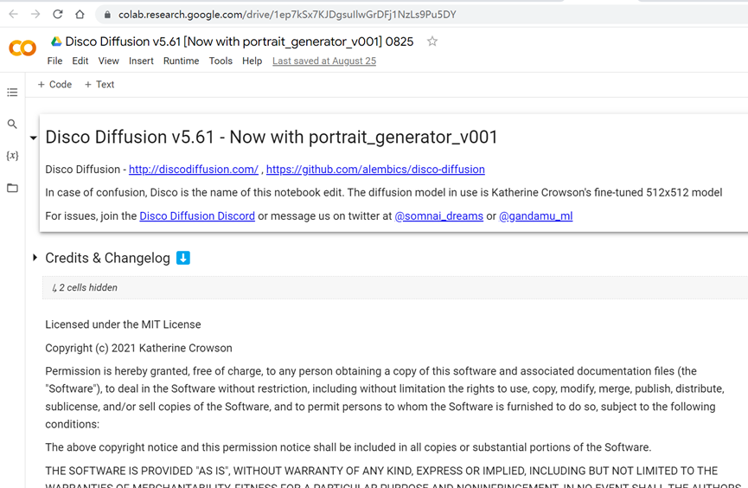Open the Runtime menu

pos(181,61)
